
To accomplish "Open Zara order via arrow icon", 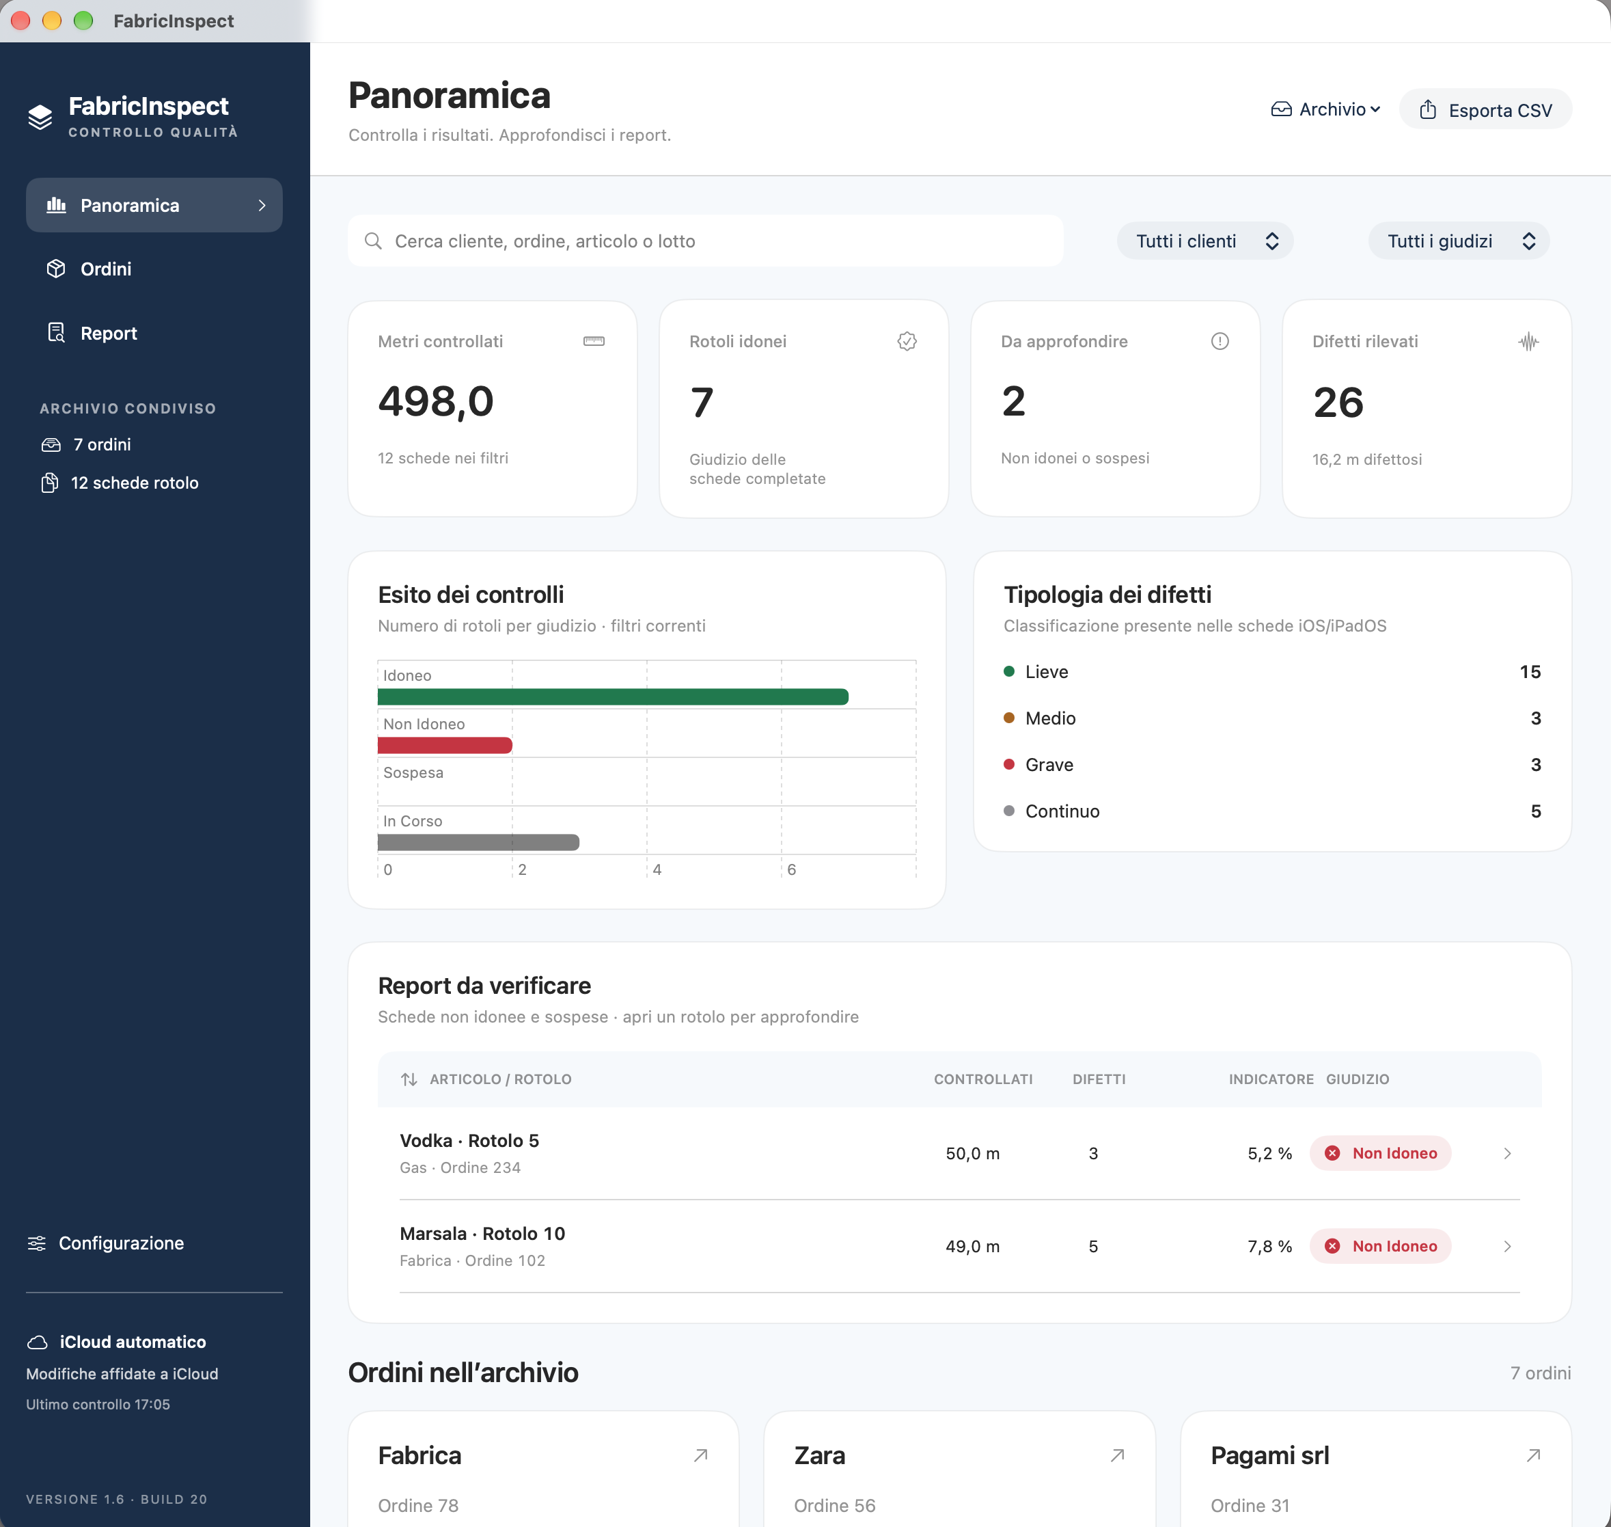I will (x=1117, y=1455).
